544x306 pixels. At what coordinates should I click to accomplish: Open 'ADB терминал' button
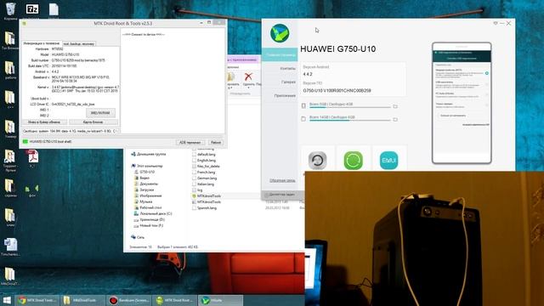pos(190,143)
